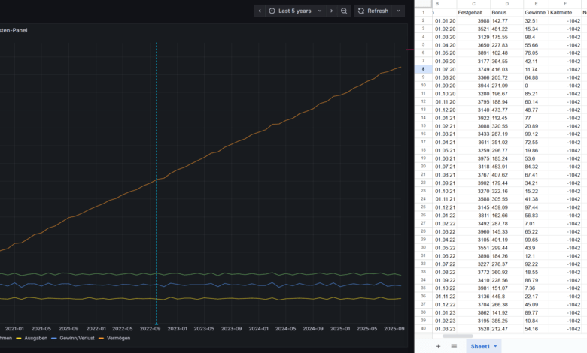
Task: Select row 8 header
Action: coord(424,69)
